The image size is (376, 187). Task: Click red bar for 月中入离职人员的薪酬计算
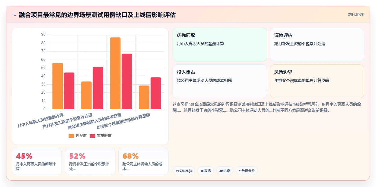pyautogui.click(x=69, y=91)
